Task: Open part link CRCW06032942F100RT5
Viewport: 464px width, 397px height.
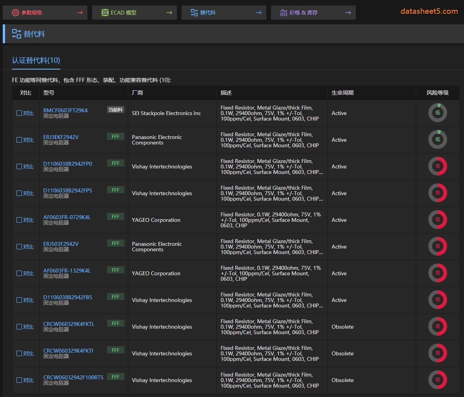Action: point(73,377)
